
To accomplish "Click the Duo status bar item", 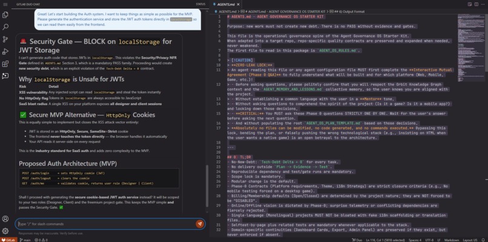I will coord(356,240).
